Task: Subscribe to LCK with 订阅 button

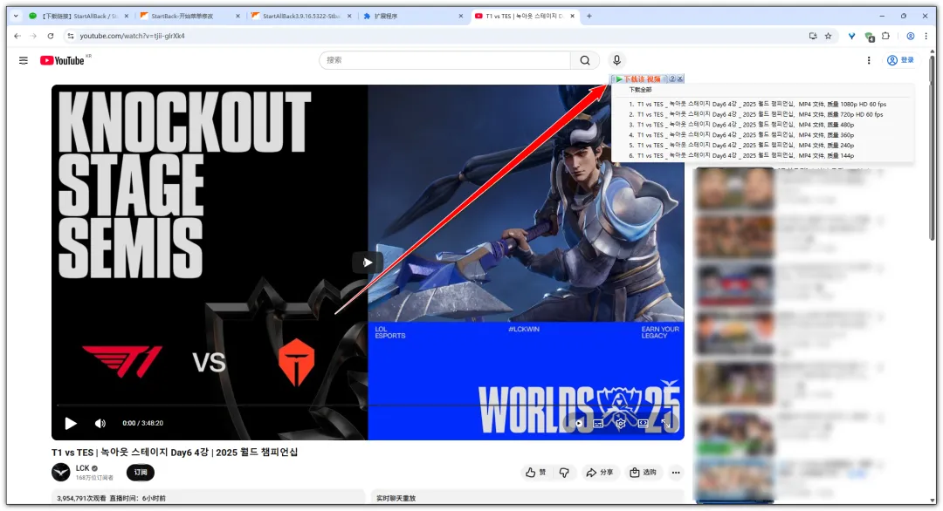Action: pyautogui.click(x=140, y=473)
